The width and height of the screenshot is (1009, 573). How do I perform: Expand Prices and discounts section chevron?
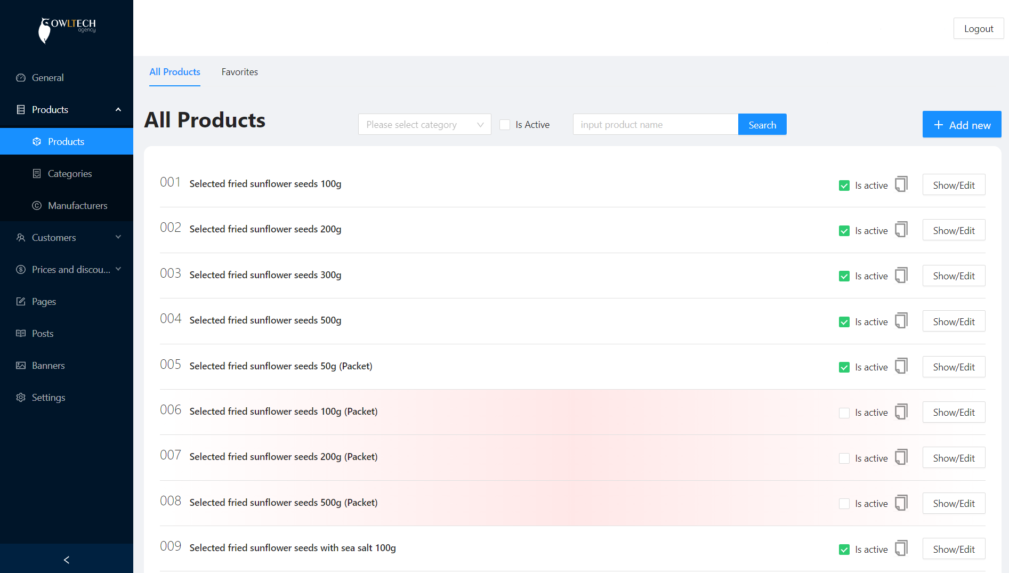118,269
